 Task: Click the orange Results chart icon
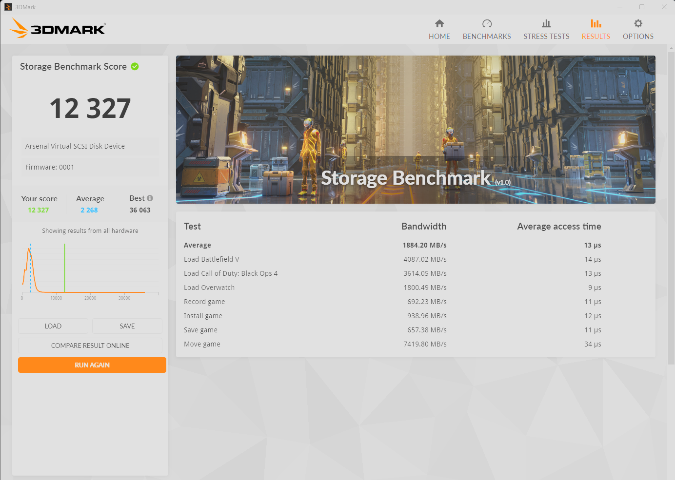tap(596, 23)
